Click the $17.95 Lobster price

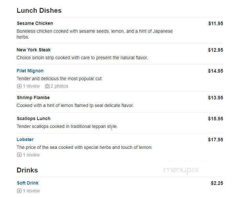click(215, 140)
